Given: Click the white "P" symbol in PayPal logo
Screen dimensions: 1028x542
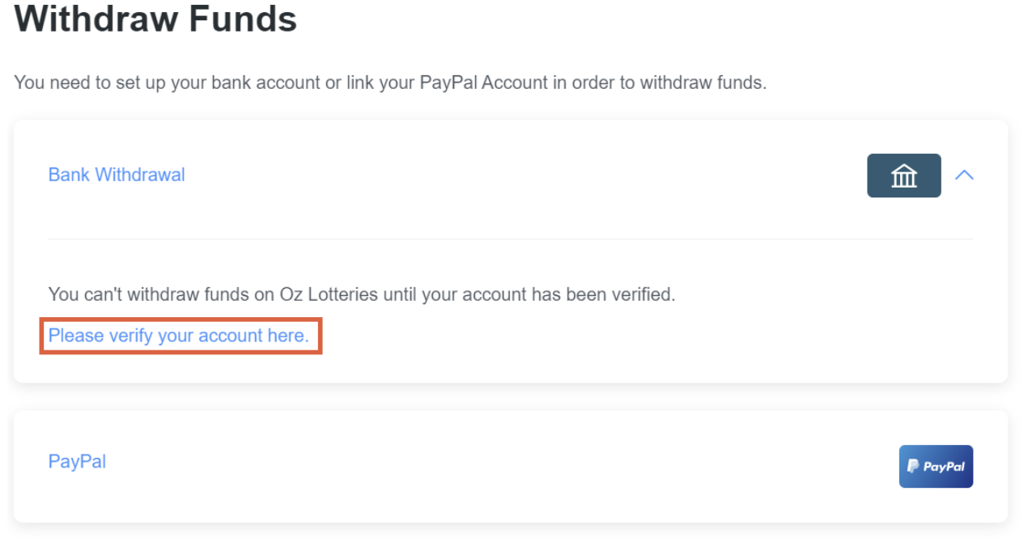Looking at the screenshot, I should tap(913, 466).
